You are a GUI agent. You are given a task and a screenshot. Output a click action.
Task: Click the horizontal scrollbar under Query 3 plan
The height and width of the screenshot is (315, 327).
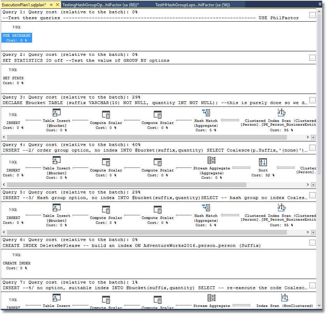click(157, 137)
